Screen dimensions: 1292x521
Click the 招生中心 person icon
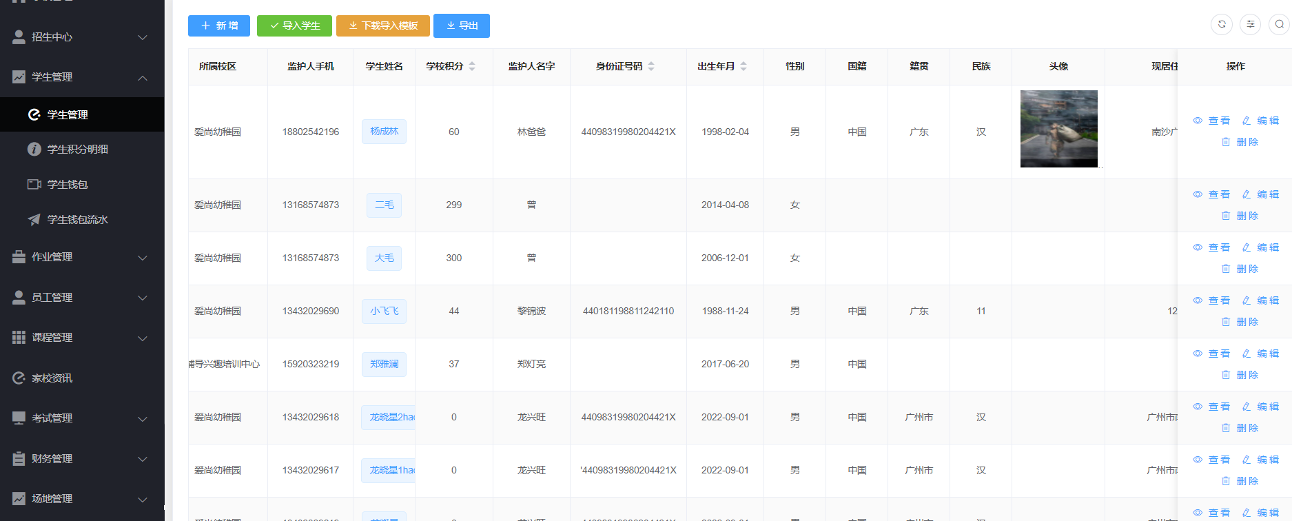[x=19, y=37]
